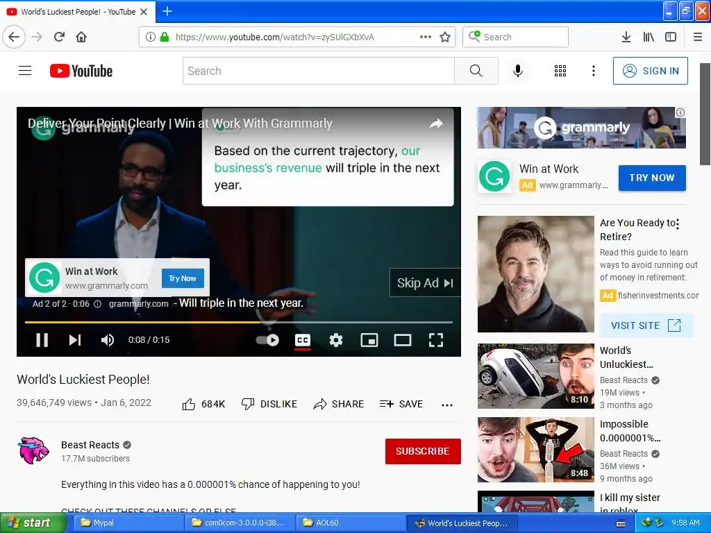Mute the video with the speaker icon

click(108, 340)
